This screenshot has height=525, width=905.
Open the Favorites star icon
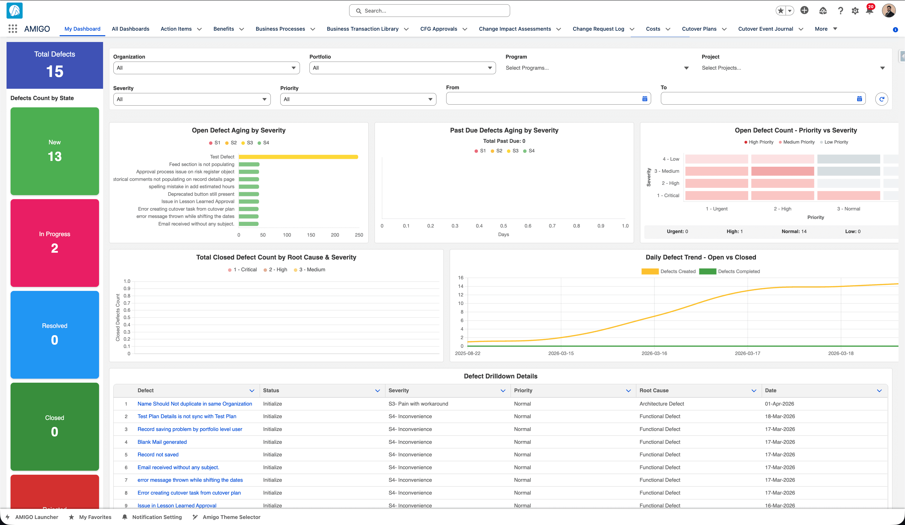780,11
